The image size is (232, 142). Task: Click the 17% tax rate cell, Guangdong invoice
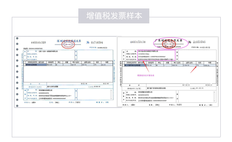tap(200, 65)
